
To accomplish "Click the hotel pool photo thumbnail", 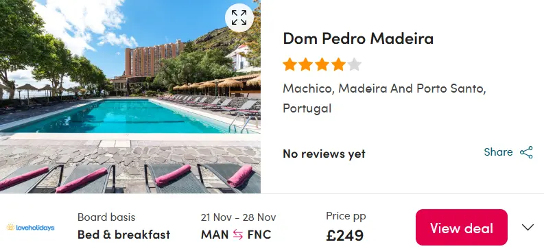I will [x=130, y=97].
